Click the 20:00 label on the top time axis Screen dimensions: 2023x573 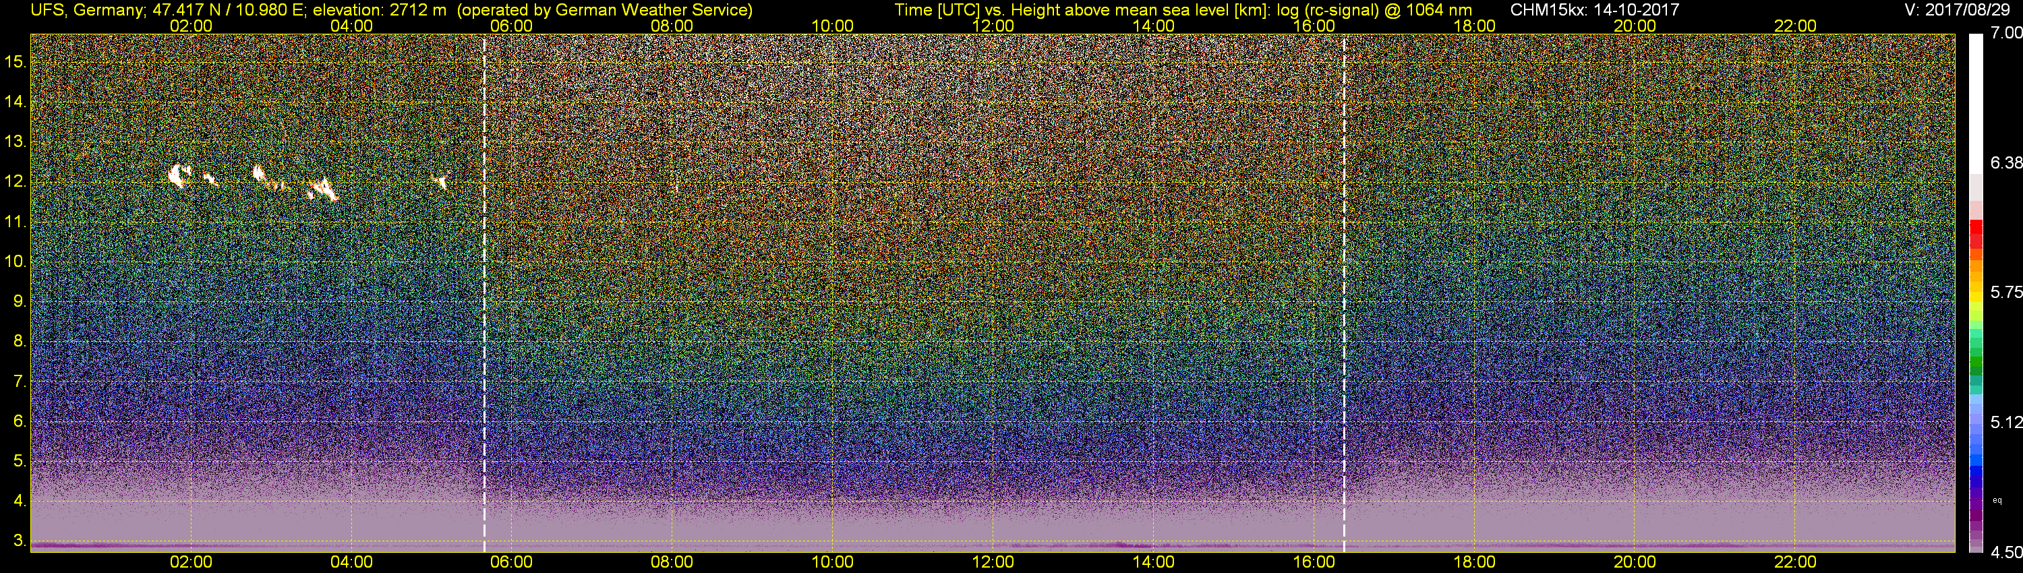pos(1635,26)
